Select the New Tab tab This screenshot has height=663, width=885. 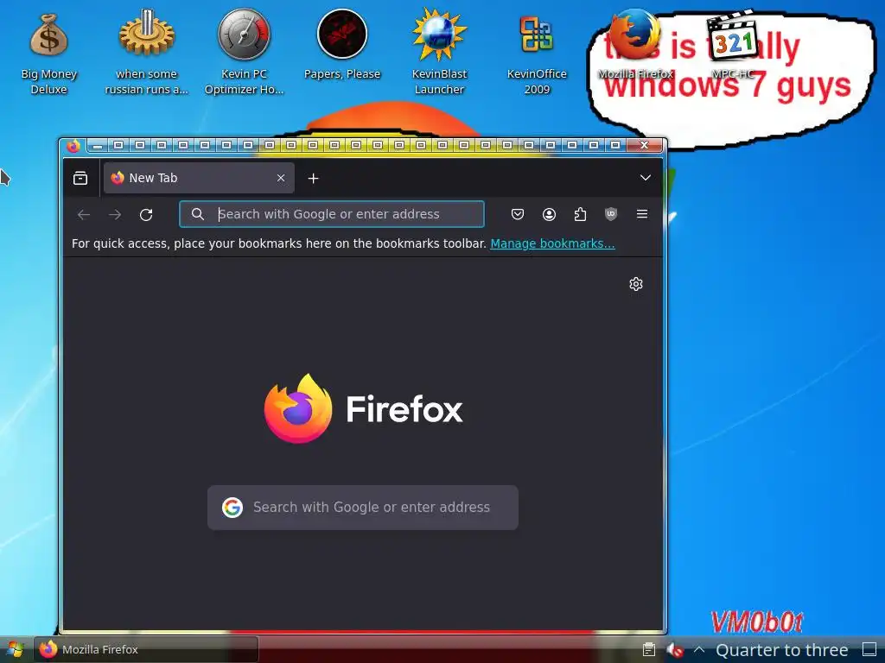pos(199,178)
